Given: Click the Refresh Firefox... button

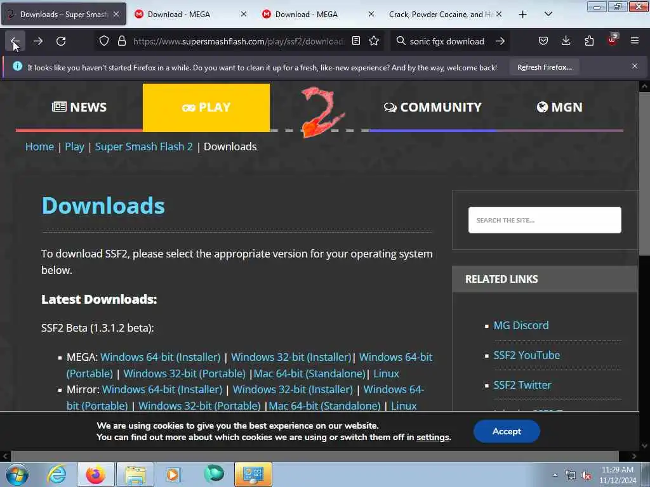Looking at the screenshot, I should (544, 67).
